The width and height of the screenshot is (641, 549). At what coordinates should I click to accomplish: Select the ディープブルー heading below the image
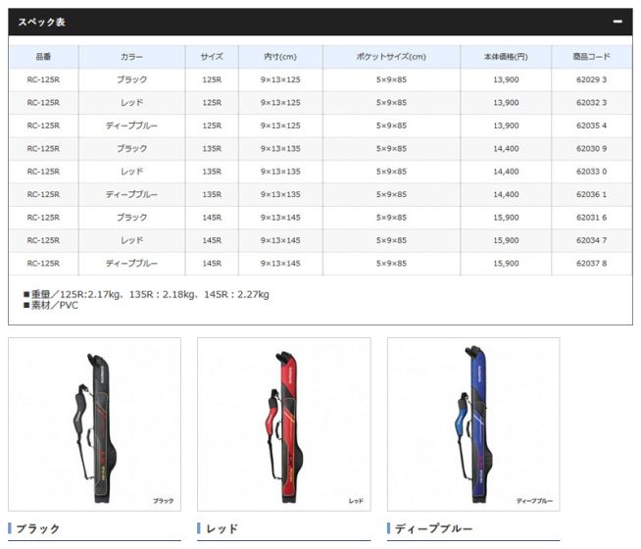434,528
